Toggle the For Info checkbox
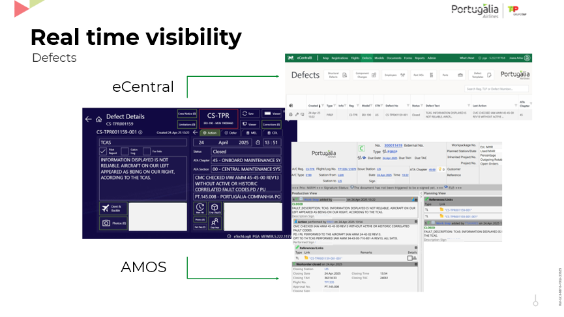564x317 pixels. [x=147, y=151]
